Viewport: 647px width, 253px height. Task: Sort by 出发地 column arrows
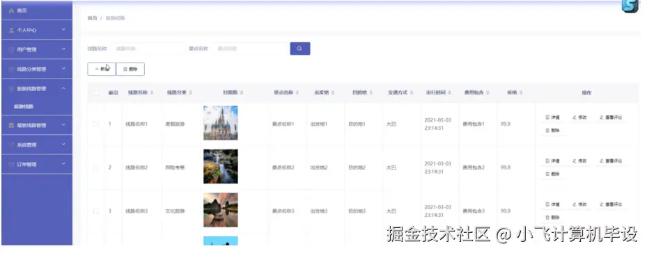coord(333,92)
